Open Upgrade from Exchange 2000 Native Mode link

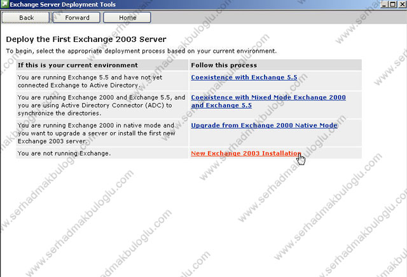point(265,125)
